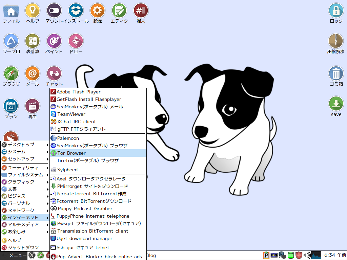
Task: Launch Uget download manager entry
Action: (x=98, y=239)
